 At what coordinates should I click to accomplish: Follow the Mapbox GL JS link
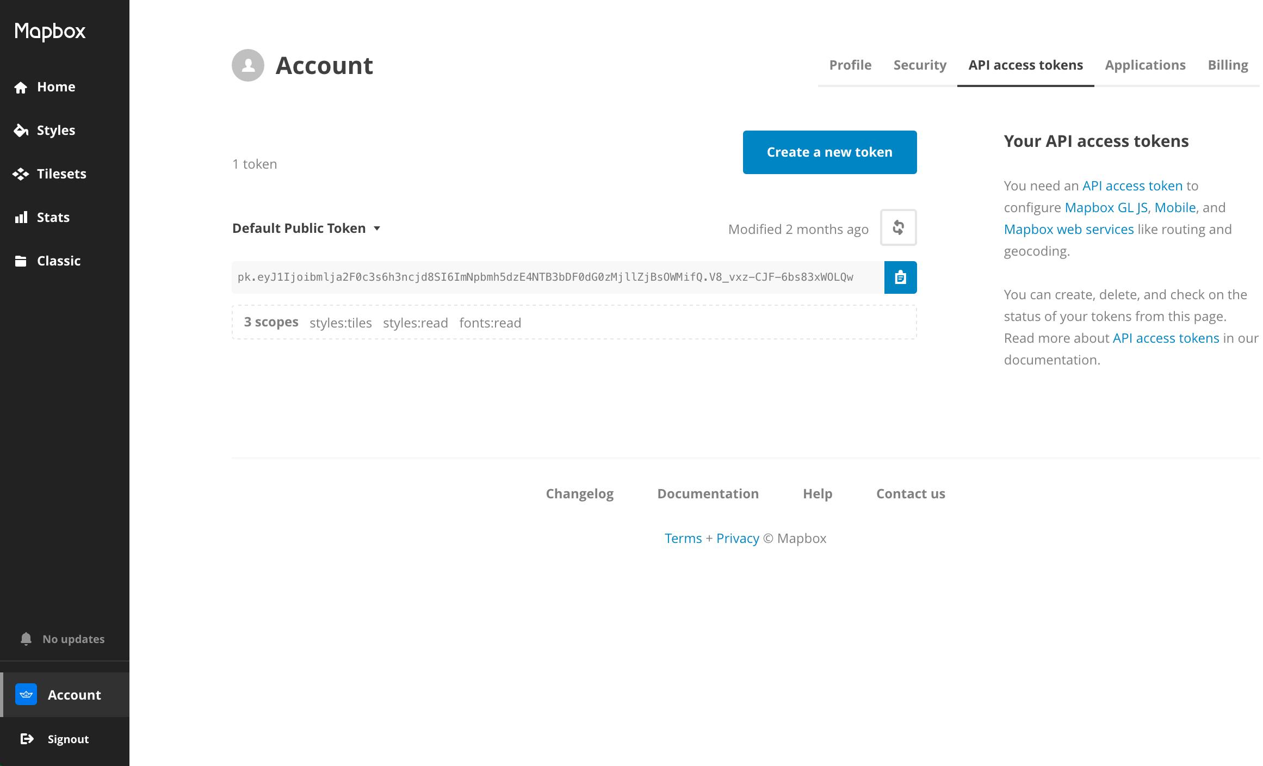tap(1105, 208)
